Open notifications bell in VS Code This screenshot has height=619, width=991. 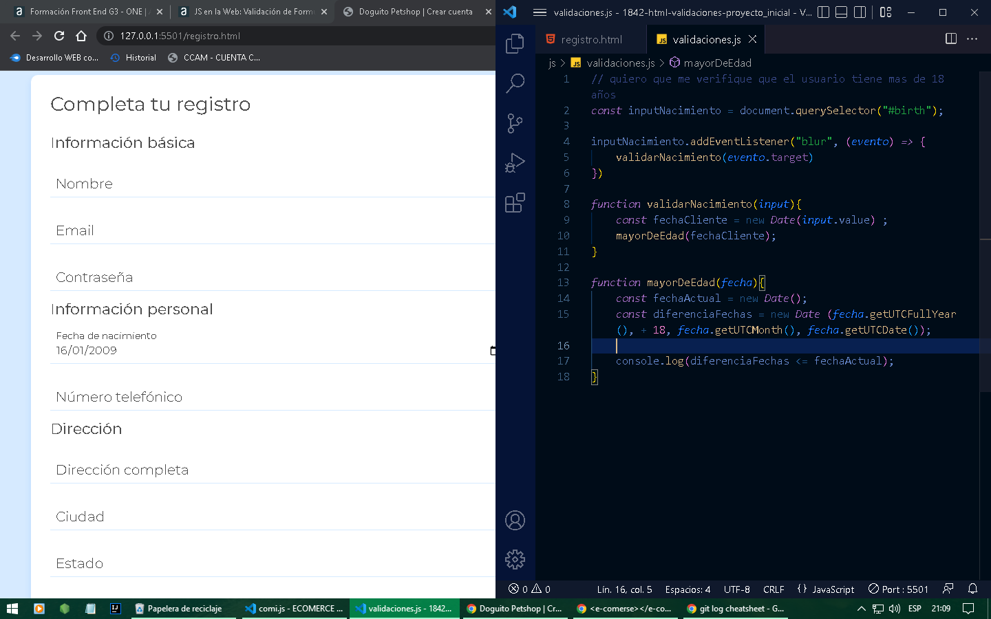(972, 589)
